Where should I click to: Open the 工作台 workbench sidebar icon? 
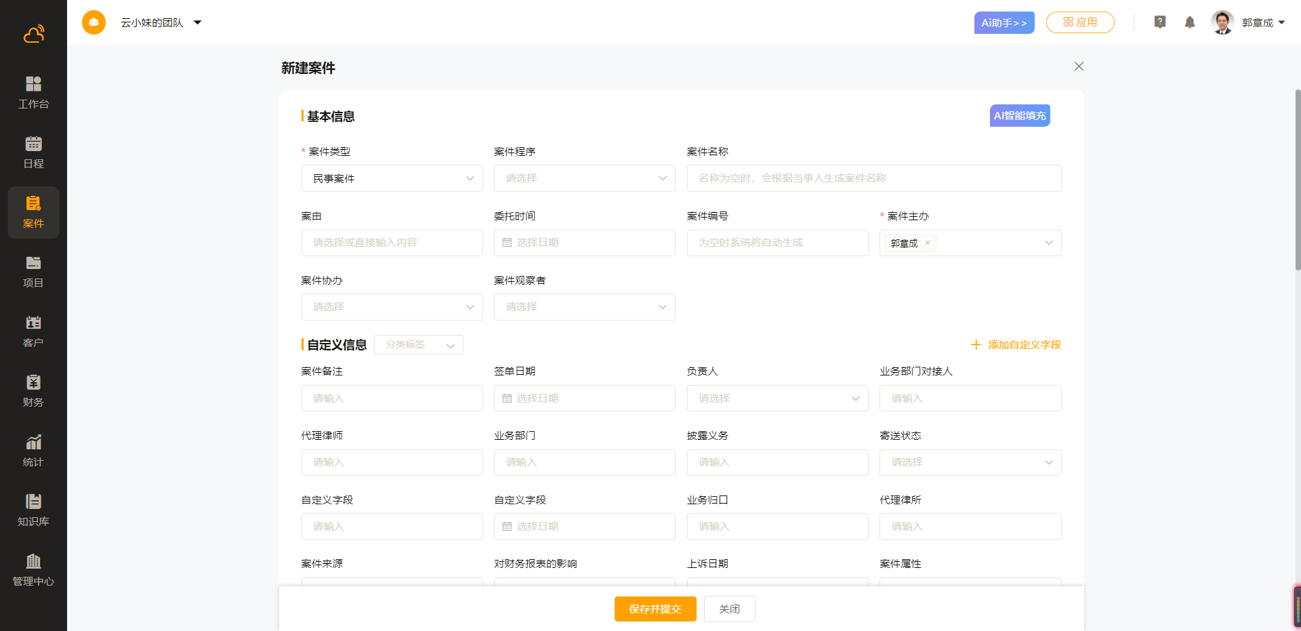33,92
